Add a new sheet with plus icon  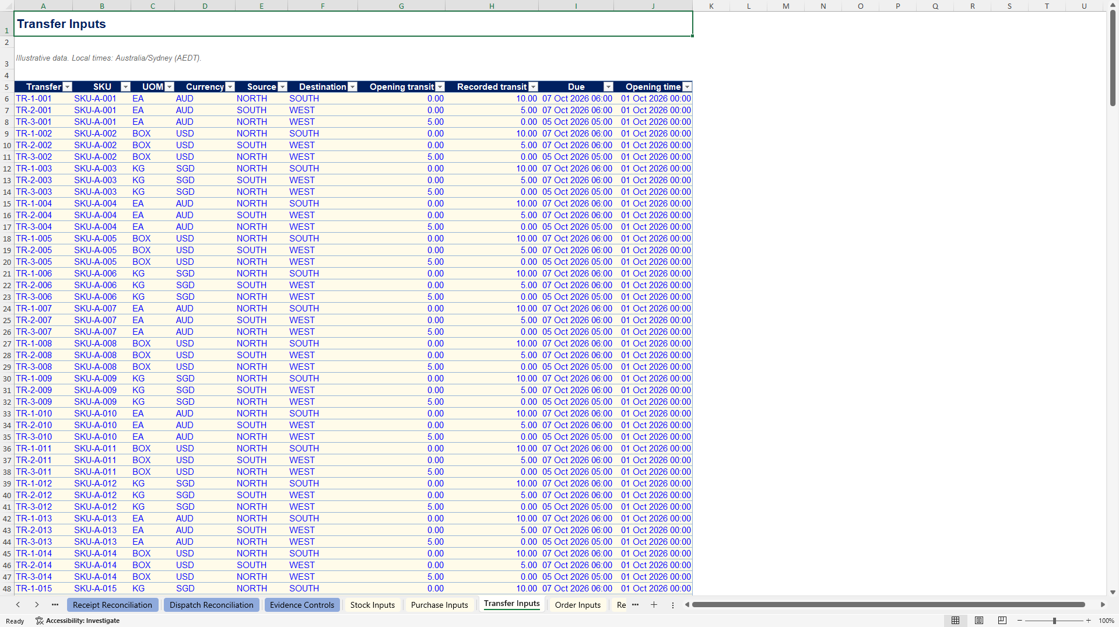click(654, 605)
